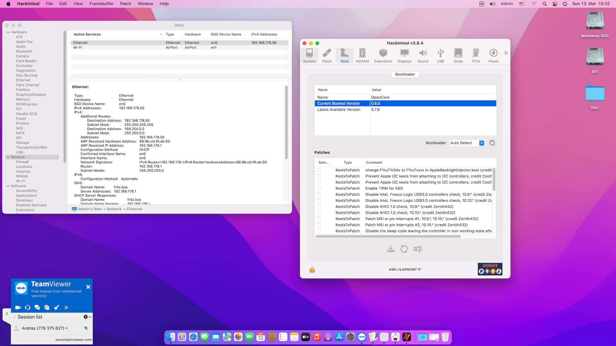Select the USB toolbar icon

click(x=441, y=55)
